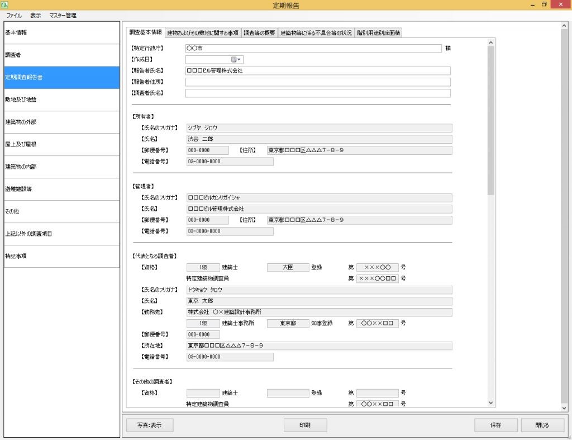
Task: Click the outer window scrollbar up arrow
Action: pos(564,26)
